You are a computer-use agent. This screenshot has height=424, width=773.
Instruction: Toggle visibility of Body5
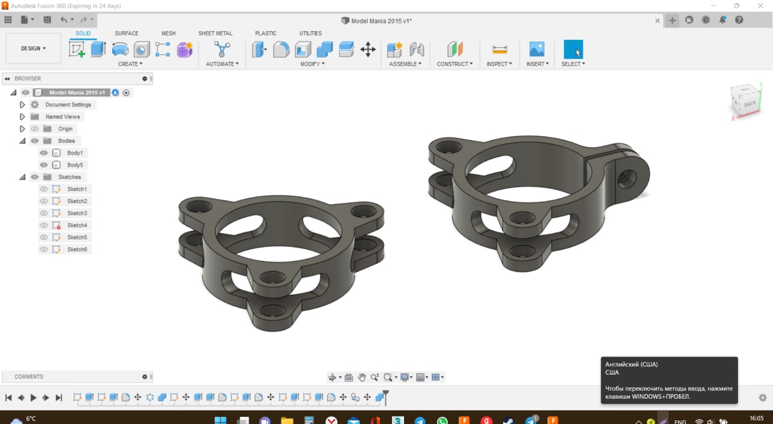click(x=43, y=165)
